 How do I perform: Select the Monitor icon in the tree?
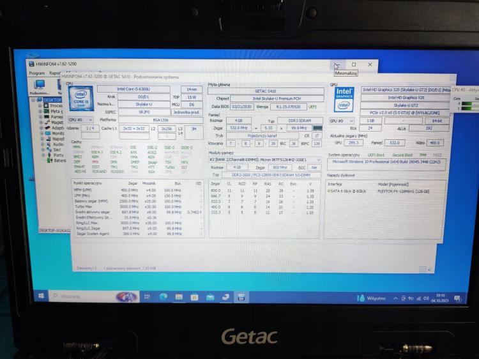coord(48,134)
